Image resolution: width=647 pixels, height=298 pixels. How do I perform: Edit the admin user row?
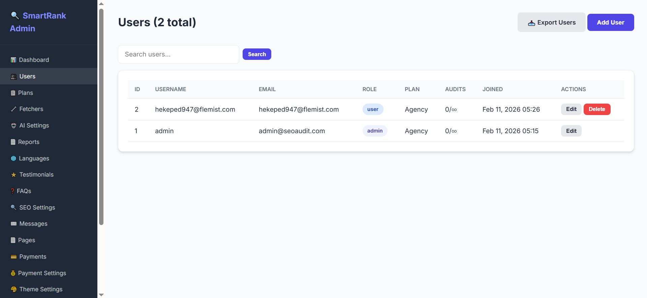click(571, 131)
